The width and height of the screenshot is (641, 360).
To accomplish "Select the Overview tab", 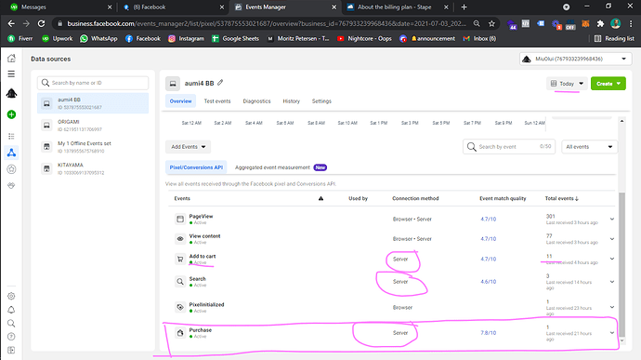I will coord(181,101).
